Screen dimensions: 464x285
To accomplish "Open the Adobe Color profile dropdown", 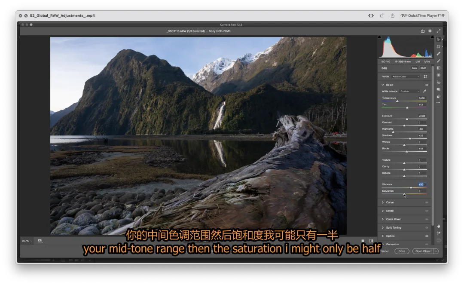I will point(406,77).
